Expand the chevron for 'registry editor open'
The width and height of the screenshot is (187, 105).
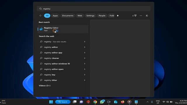click(x=85, y=69)
